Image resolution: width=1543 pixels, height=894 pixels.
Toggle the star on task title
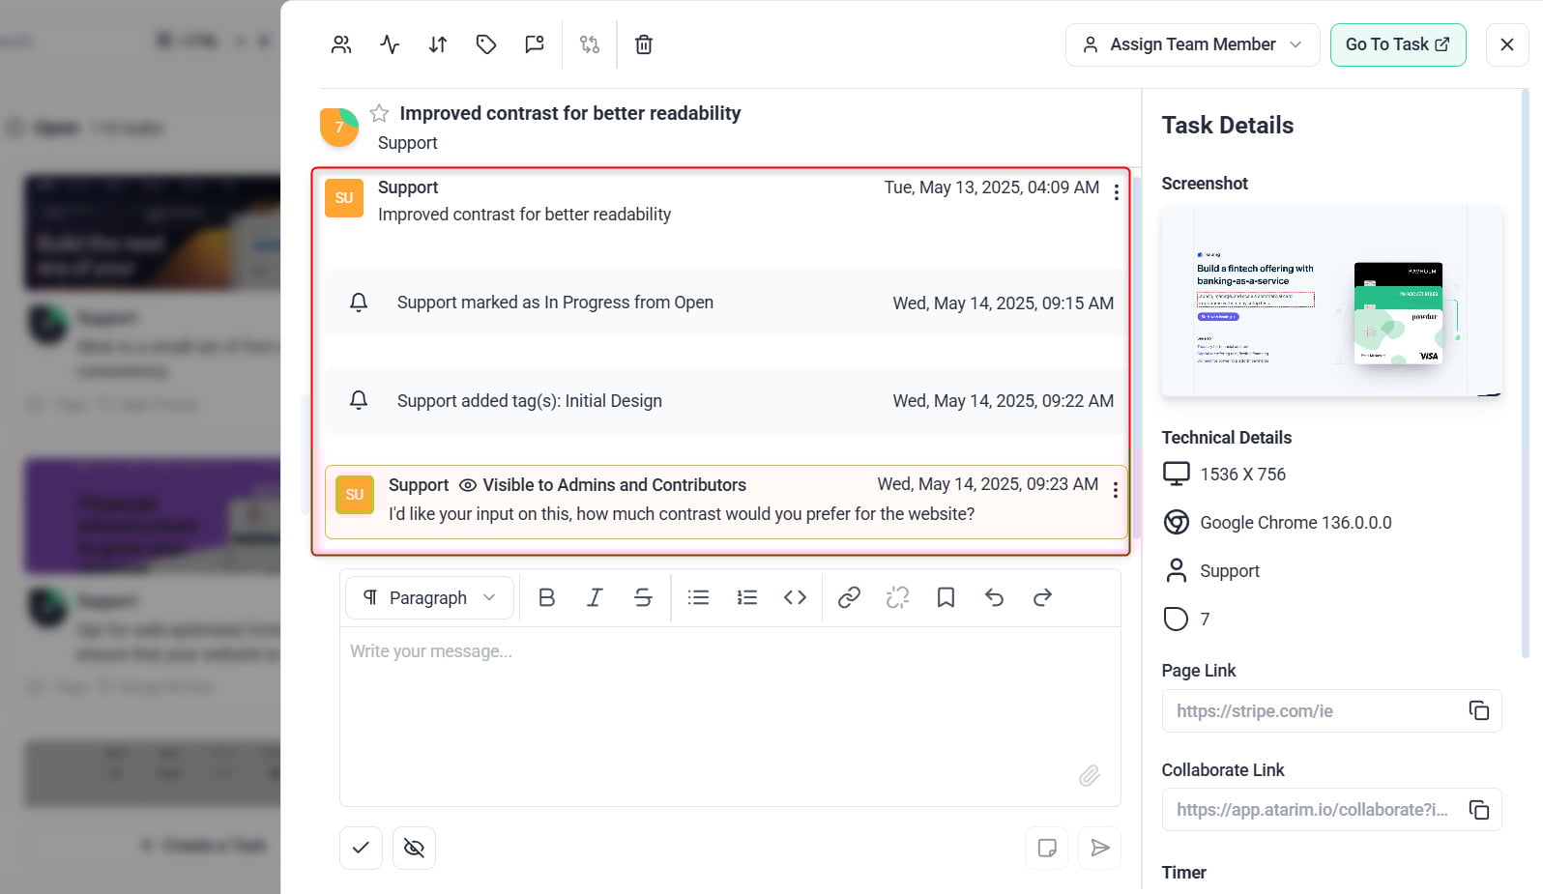coord(379,113)
